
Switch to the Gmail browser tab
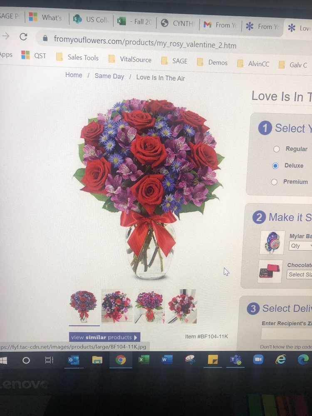[220, 25]
